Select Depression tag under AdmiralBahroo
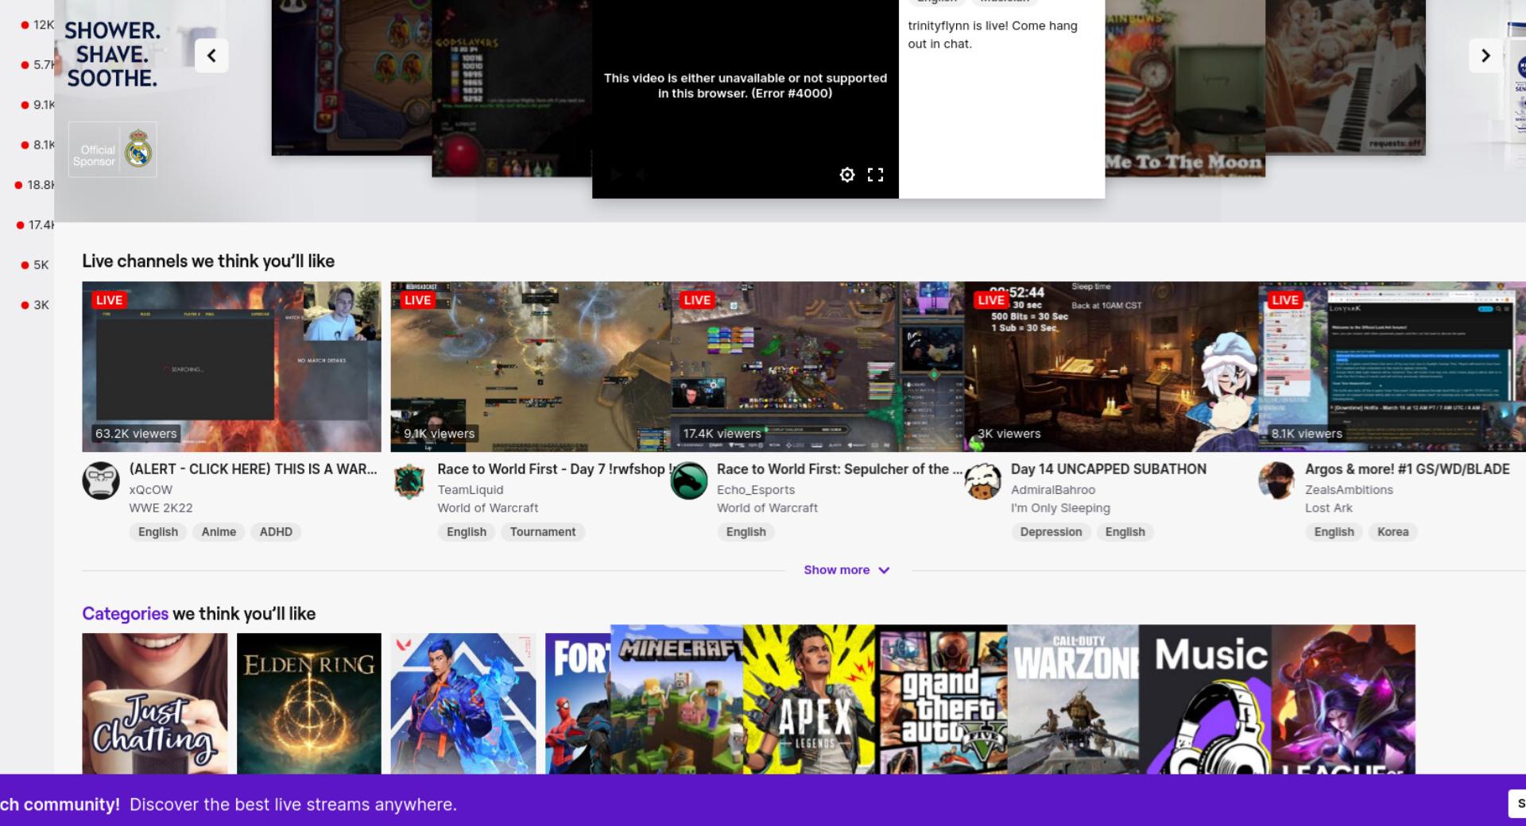1526x826 pixels. pos(1051,531)
